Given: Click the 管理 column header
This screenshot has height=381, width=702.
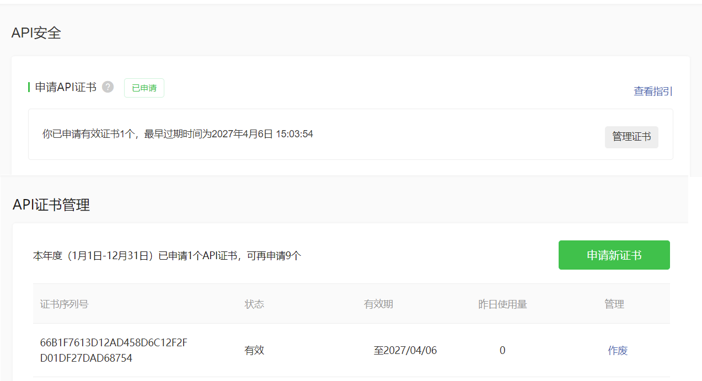Looking at the screenshot, I should pos(614,303).
